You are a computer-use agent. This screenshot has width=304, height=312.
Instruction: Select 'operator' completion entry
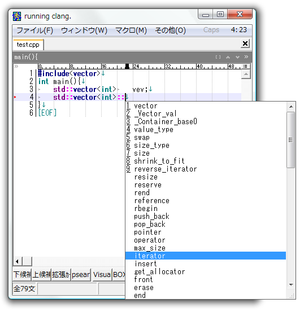206,240
